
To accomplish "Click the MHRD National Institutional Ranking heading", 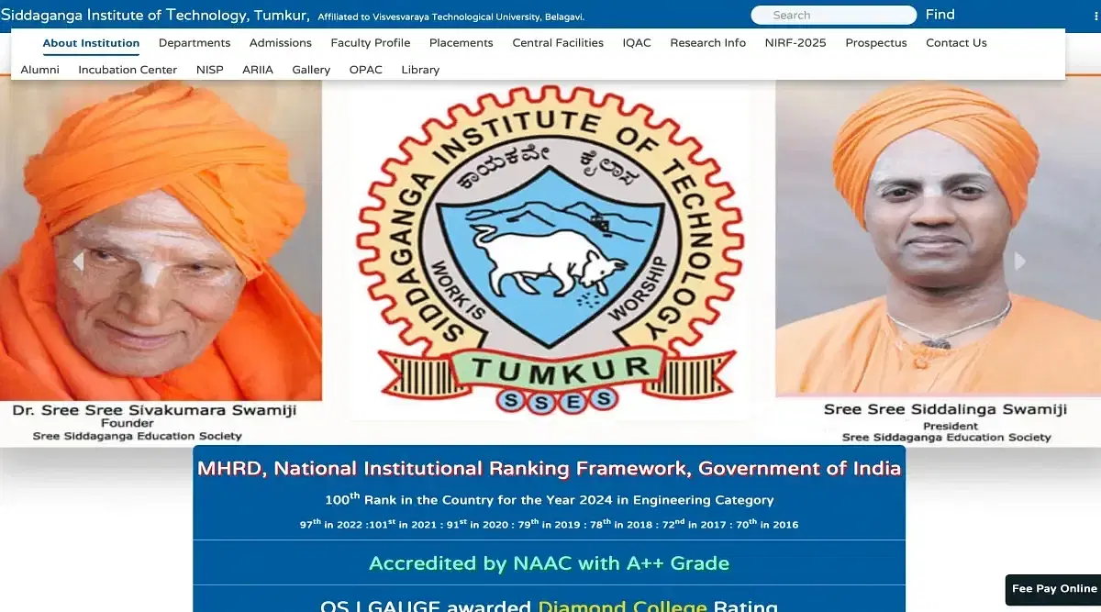I will pos(549,469).
